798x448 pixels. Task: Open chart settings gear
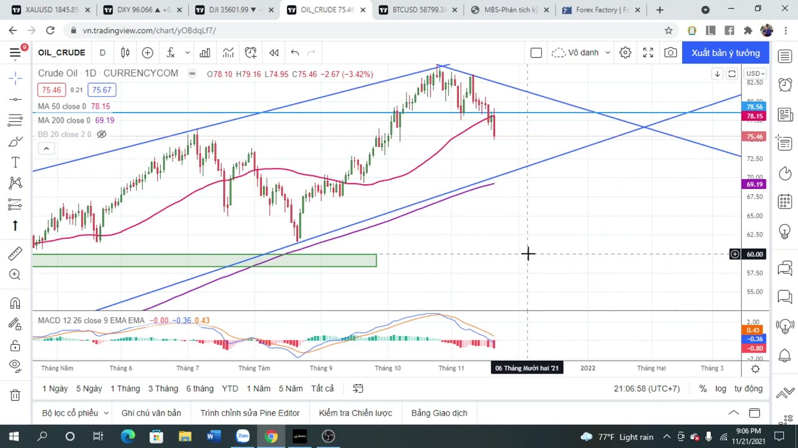625,53
